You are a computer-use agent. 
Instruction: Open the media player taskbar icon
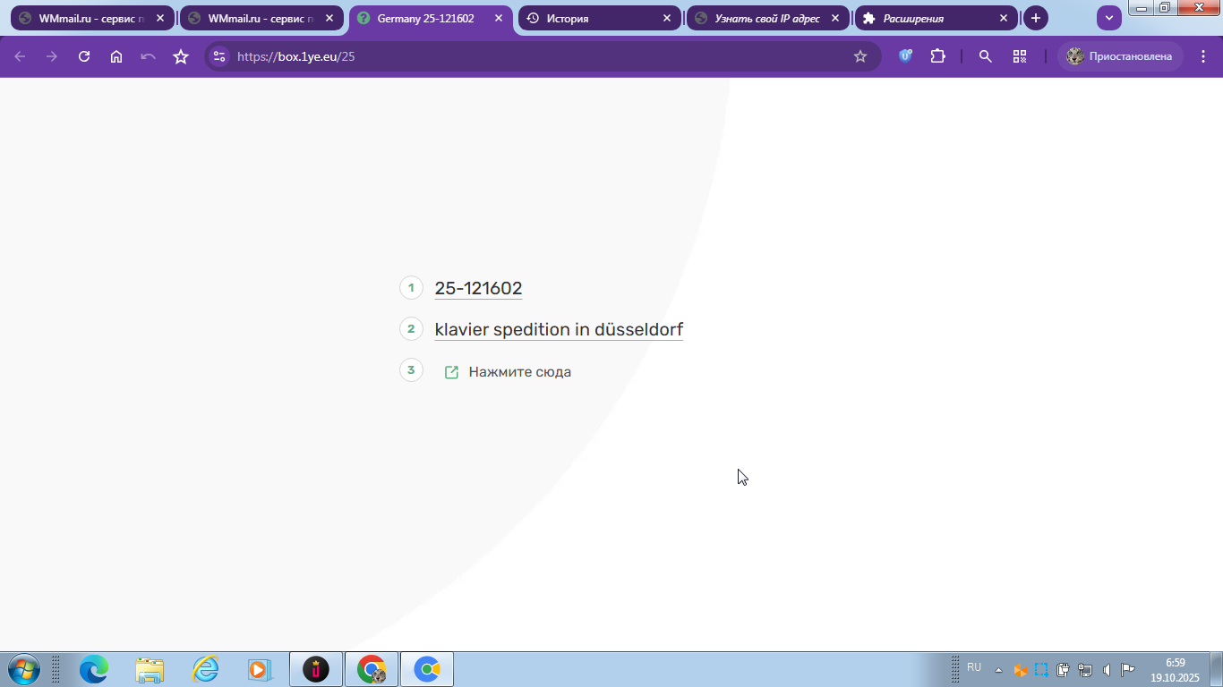[259, 669]
